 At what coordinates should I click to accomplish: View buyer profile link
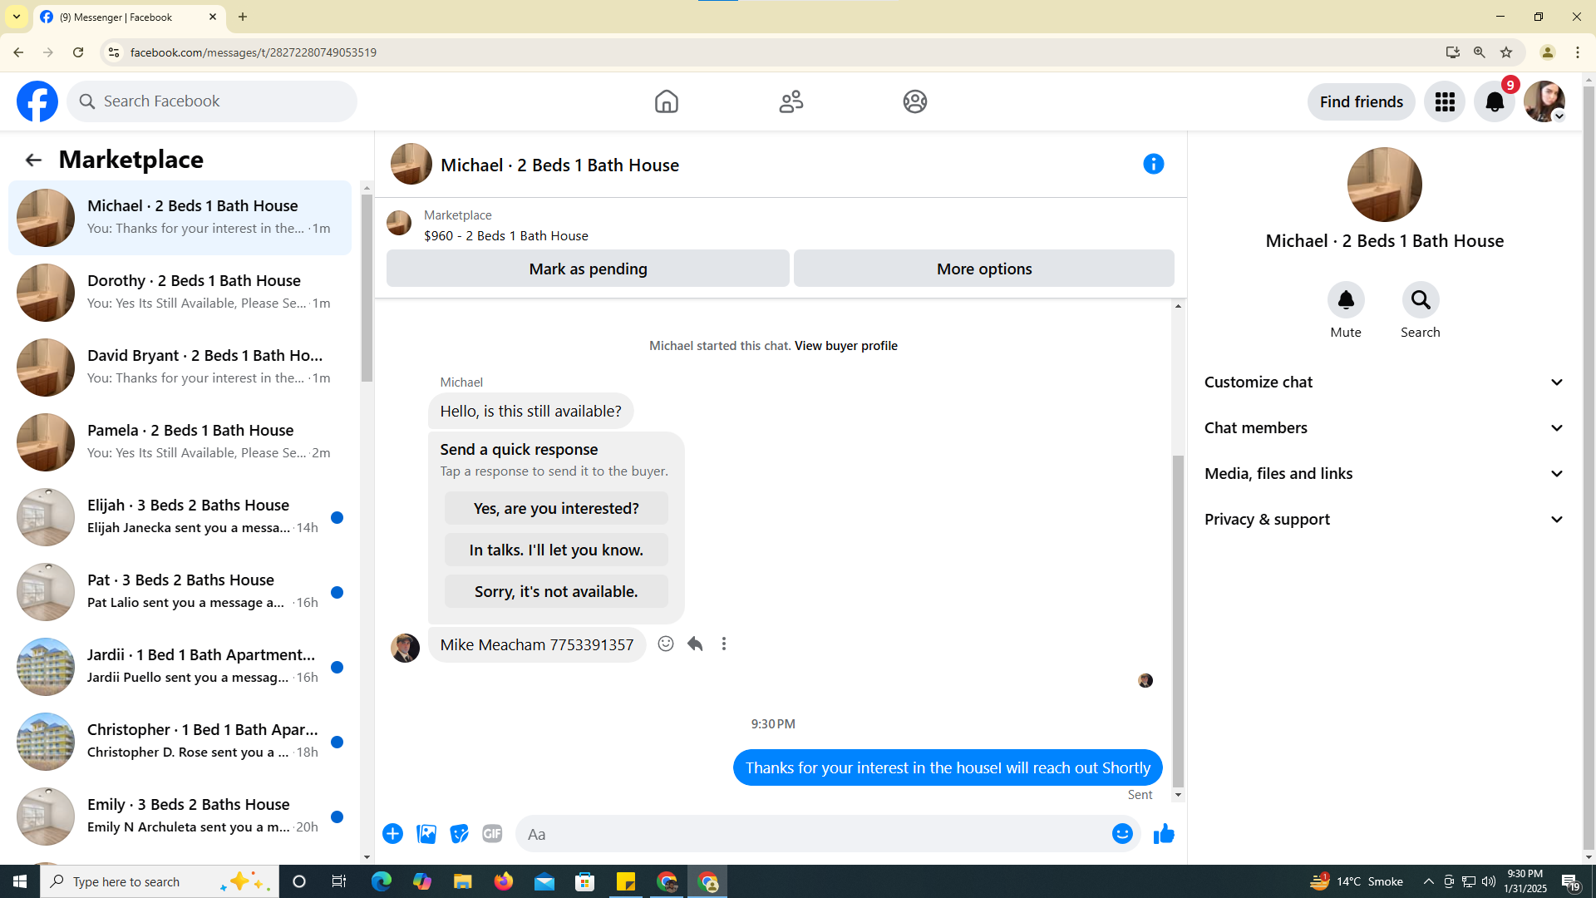[845, 346]
